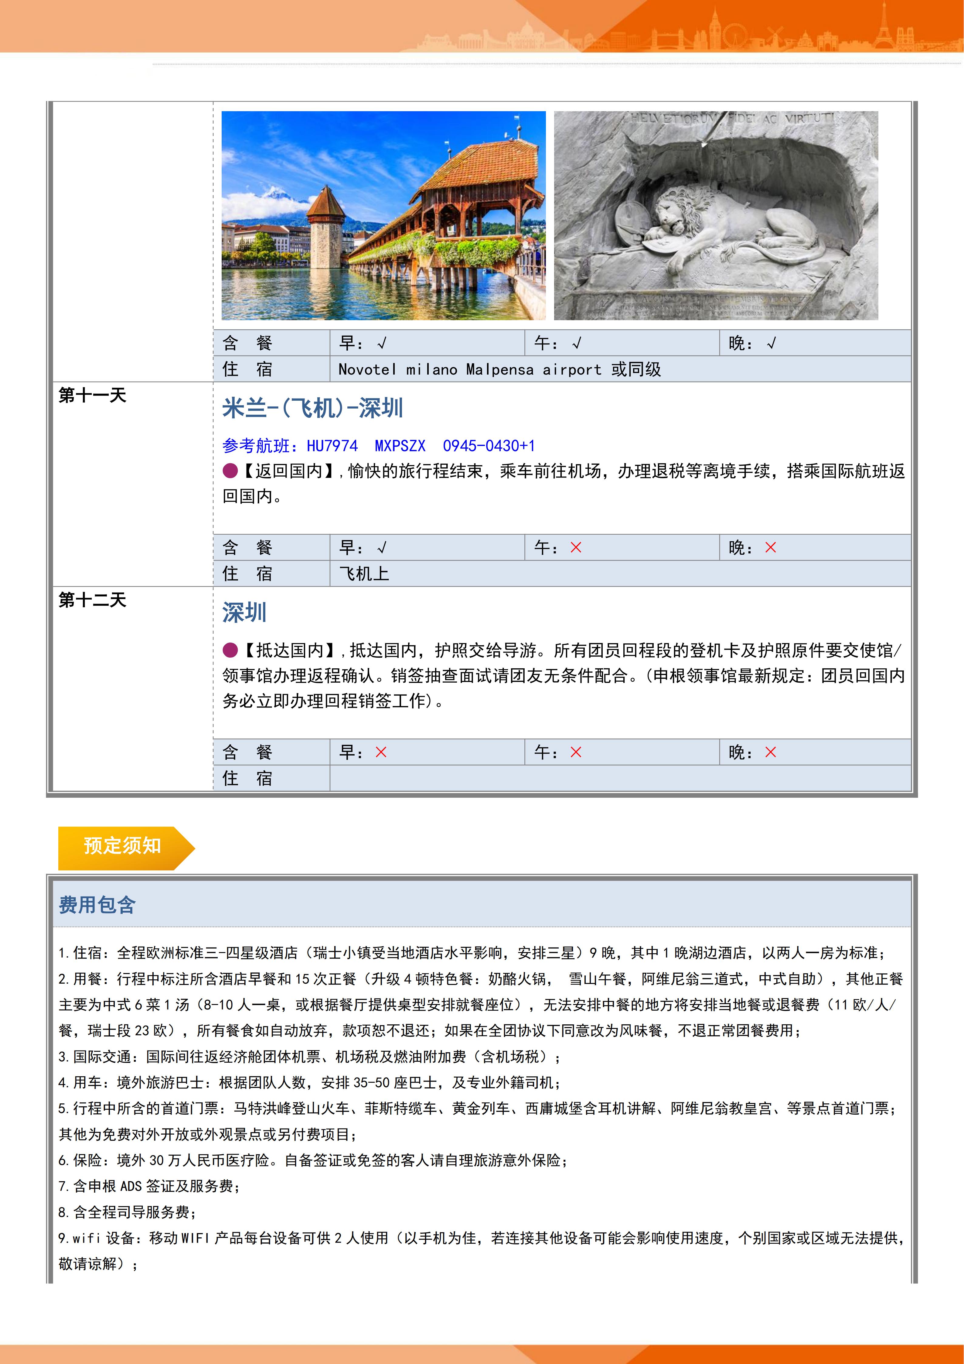Click Day 10 breakfast checkmark next to 早
Screen dimensions: 964x1364
point(382,343)
